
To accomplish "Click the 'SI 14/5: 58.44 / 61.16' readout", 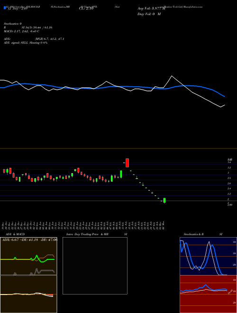I will pos(37,28).
